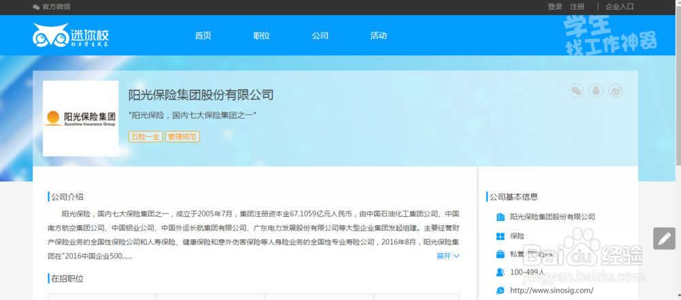Click the 阳光保险集团股份有限公司 page title
Image resolution: width=681 pixels, height=300 pixels.
[x=201, y=95]
